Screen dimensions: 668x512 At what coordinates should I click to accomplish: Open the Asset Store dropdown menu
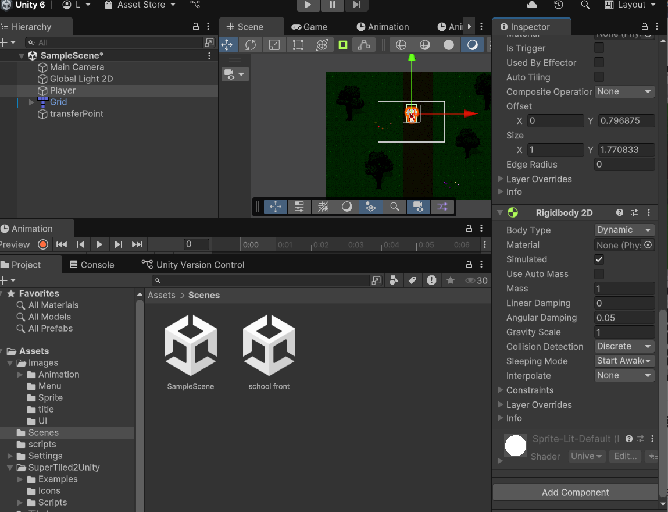pyautogui.click(x=140, y=5)
